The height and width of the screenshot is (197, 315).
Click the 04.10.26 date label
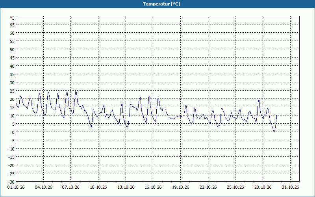43,188
